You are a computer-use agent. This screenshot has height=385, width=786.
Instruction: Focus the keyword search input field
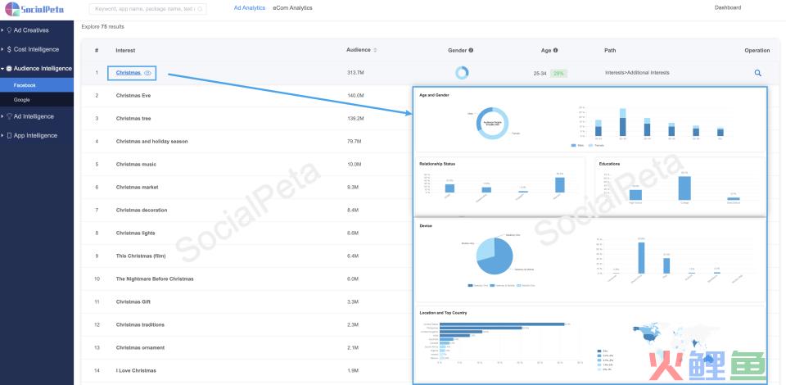(147, 8)
